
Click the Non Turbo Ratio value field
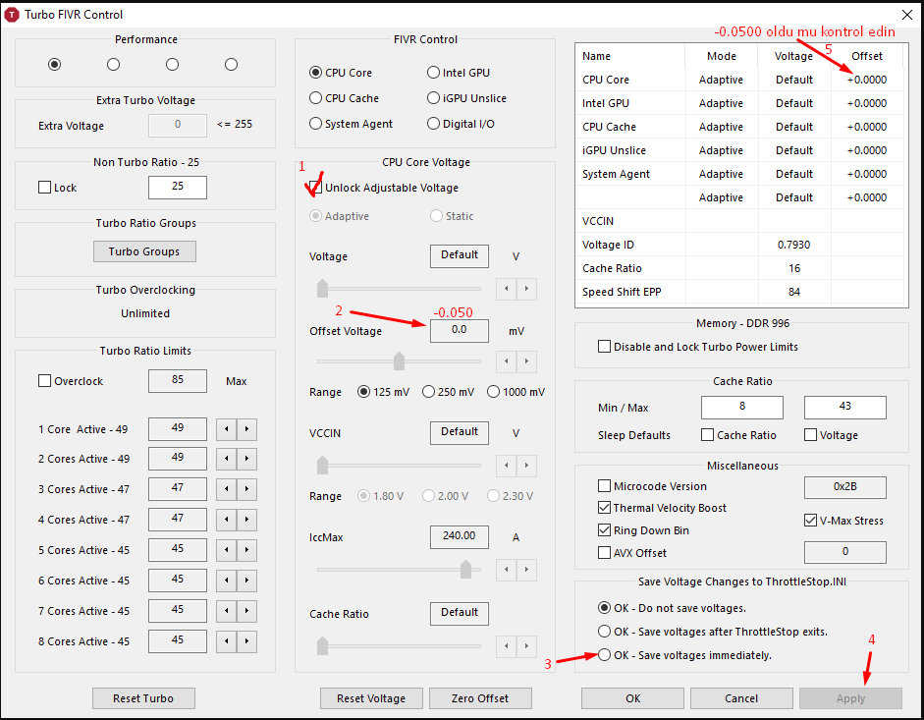point(178,187)
